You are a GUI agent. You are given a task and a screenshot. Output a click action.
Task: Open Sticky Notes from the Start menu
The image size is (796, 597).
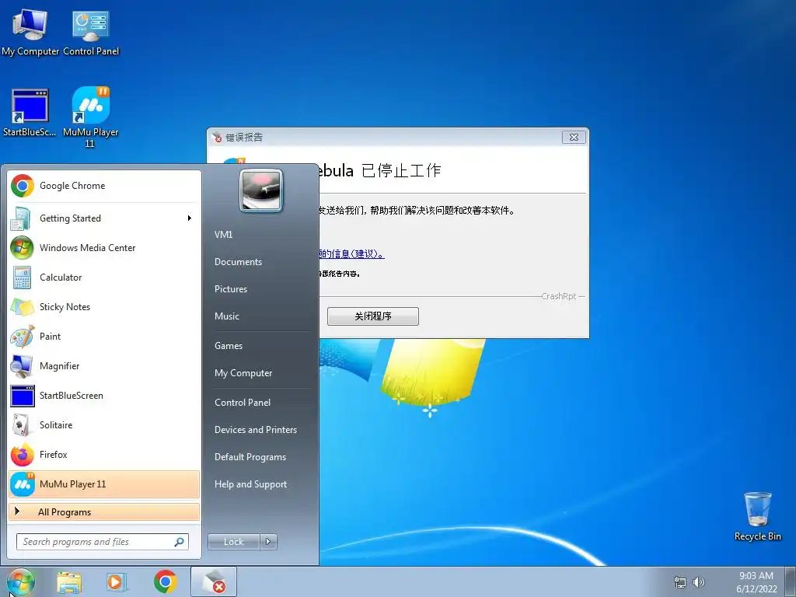pyautogui.click(x=104, y=306)
